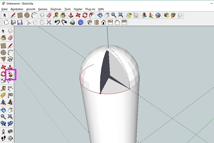This screenshot has height=143, width=214.
Task: Click the Next view icon in left palette
Action: point(10,124)
